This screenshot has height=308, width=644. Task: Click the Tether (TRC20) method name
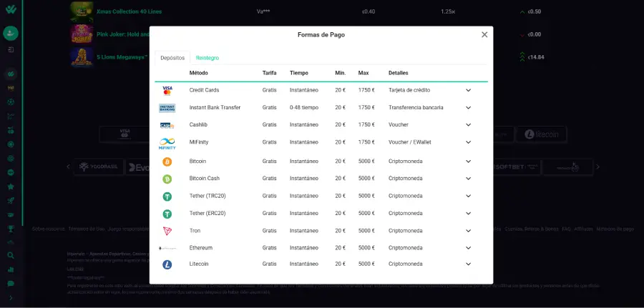point(208,197)
